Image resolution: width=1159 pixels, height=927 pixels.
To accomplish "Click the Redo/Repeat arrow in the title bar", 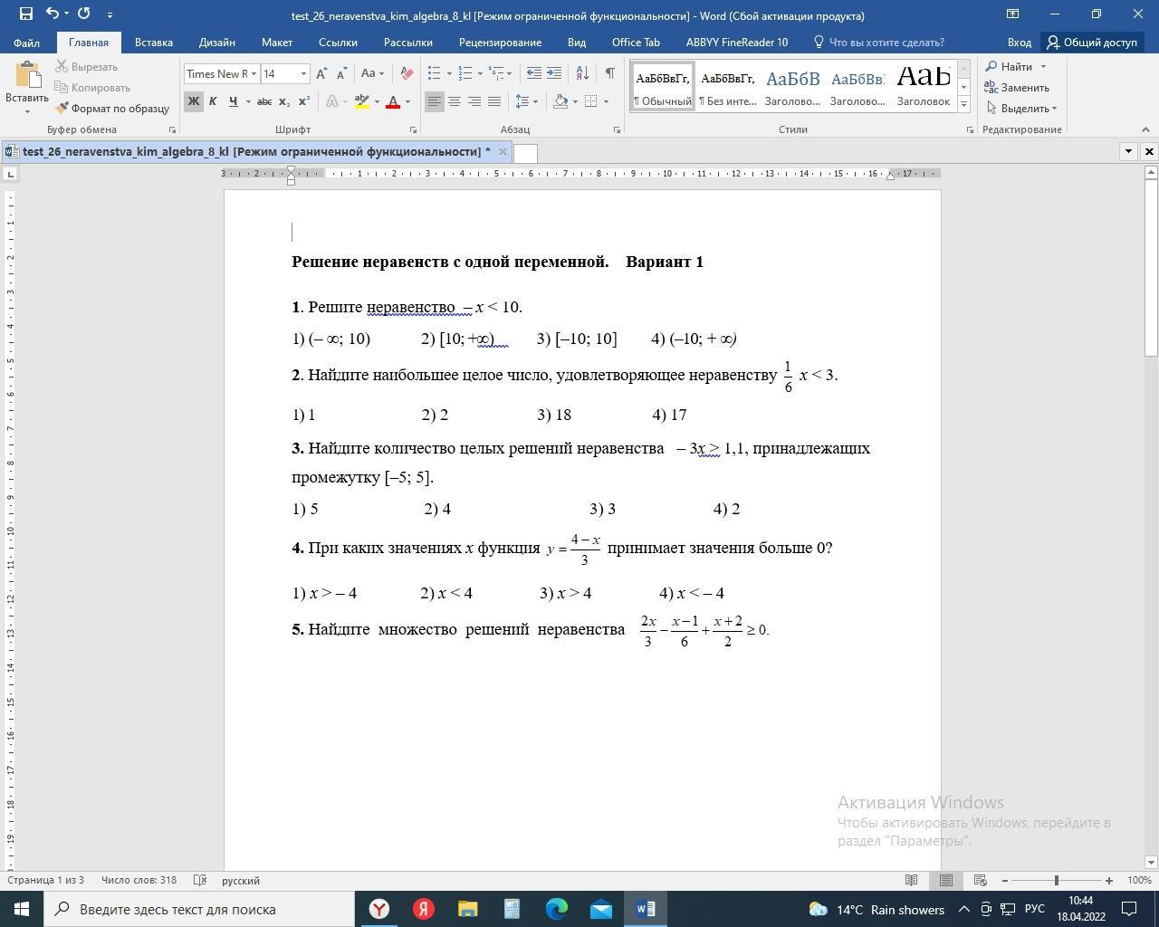I will pos(84,14).
